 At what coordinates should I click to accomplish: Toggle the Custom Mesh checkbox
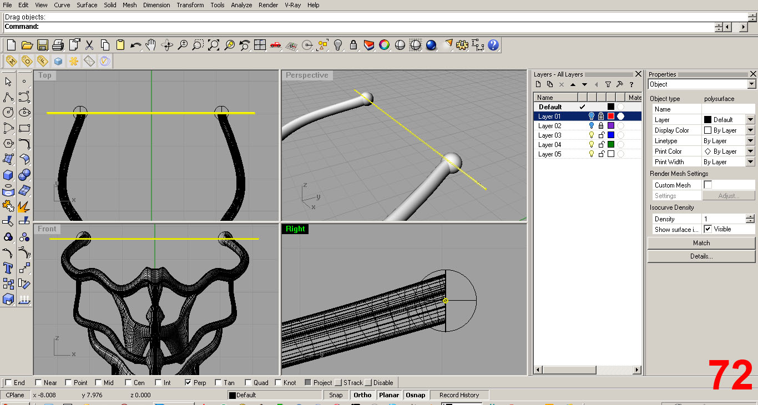pos(708,185)
